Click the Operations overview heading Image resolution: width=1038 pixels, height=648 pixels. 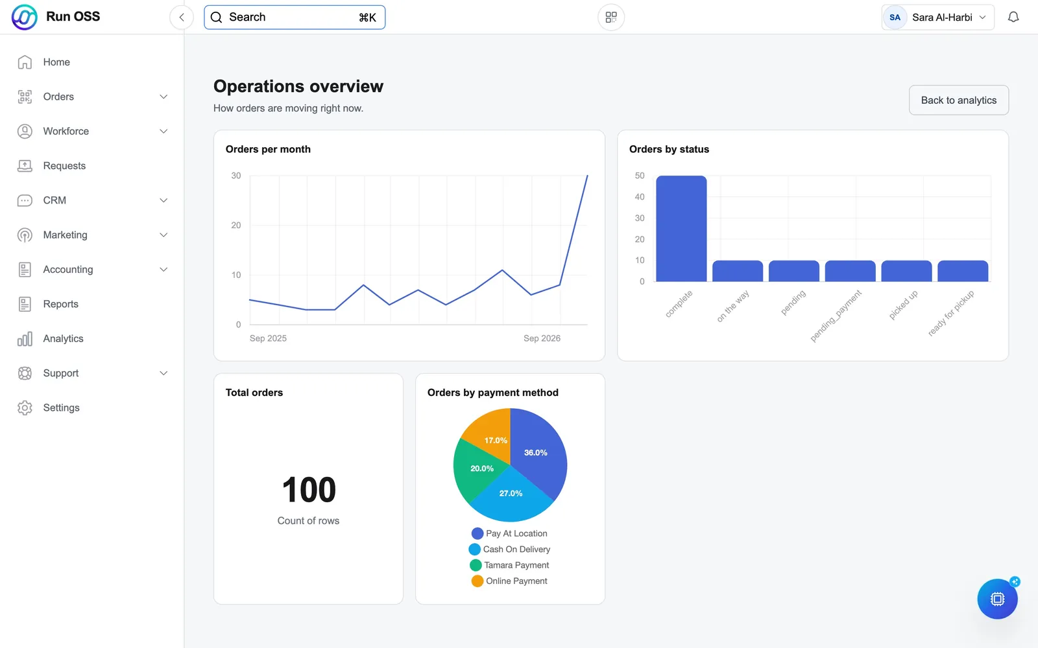(x=298, y=86)
